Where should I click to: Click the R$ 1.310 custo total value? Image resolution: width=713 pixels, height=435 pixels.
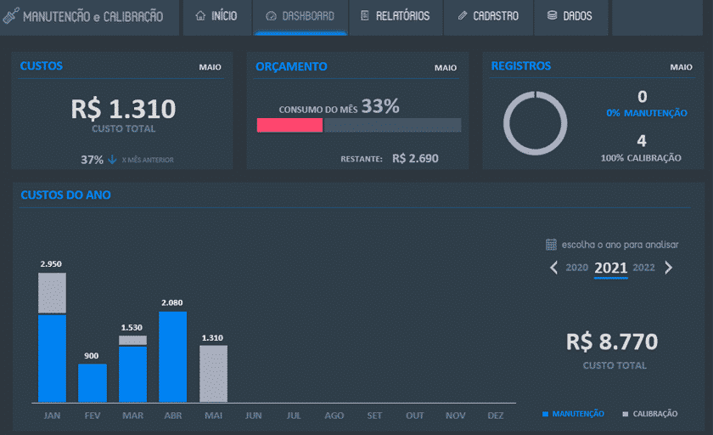point(123,109)
